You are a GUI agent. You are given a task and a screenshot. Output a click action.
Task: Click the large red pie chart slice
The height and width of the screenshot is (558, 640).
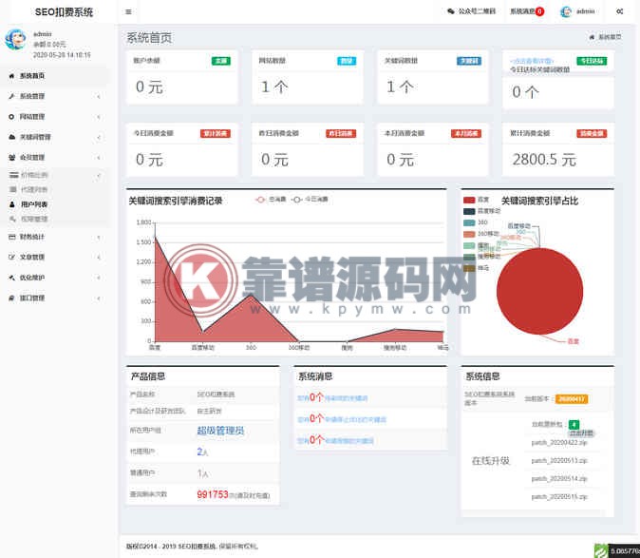539,291
